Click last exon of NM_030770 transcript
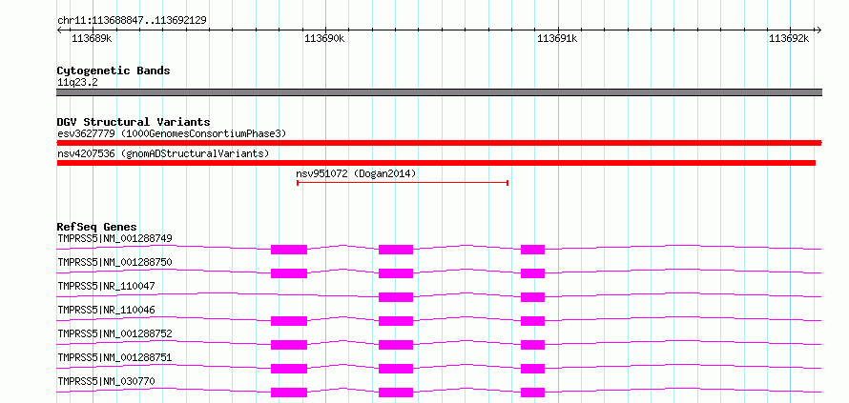849x403 pixels. [533, 393]
